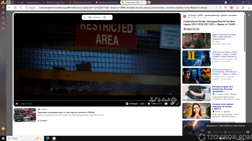Open the Yandex home button beside the back arrow
The width and height of the screenshot is (252, 141).
(x=15, y=8)
